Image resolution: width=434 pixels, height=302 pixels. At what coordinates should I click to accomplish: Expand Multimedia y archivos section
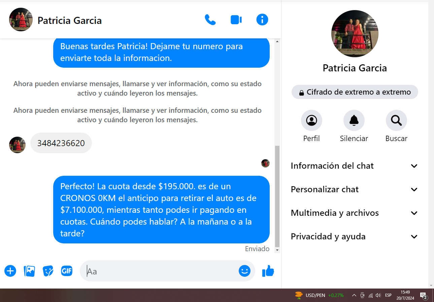coord(354,213)
